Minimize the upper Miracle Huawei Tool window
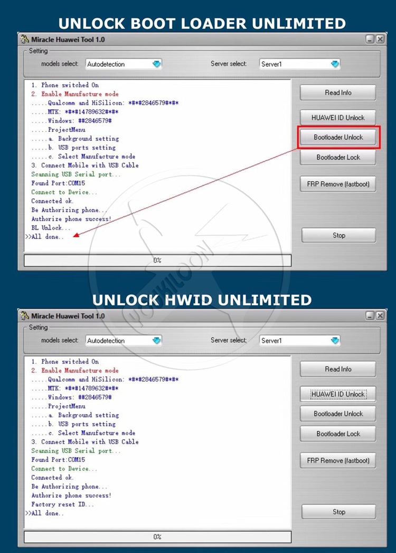396x553 pixels. [370, 39]
